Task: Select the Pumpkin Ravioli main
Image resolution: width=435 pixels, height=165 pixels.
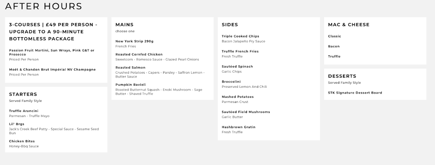Action: (x=130, y=84)
